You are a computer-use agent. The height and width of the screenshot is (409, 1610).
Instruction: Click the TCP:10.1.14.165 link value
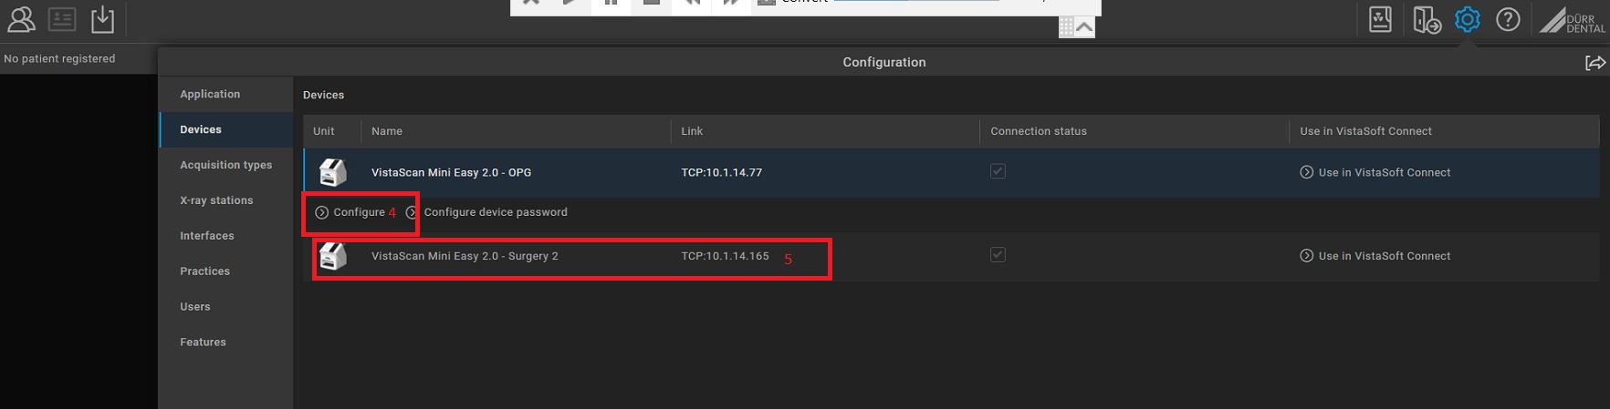[x=725, y=256]
